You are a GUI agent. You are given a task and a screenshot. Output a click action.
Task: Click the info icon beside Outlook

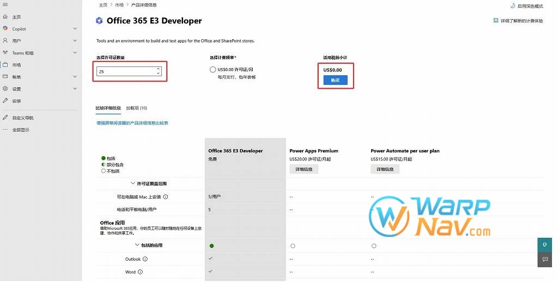[145, 259]
